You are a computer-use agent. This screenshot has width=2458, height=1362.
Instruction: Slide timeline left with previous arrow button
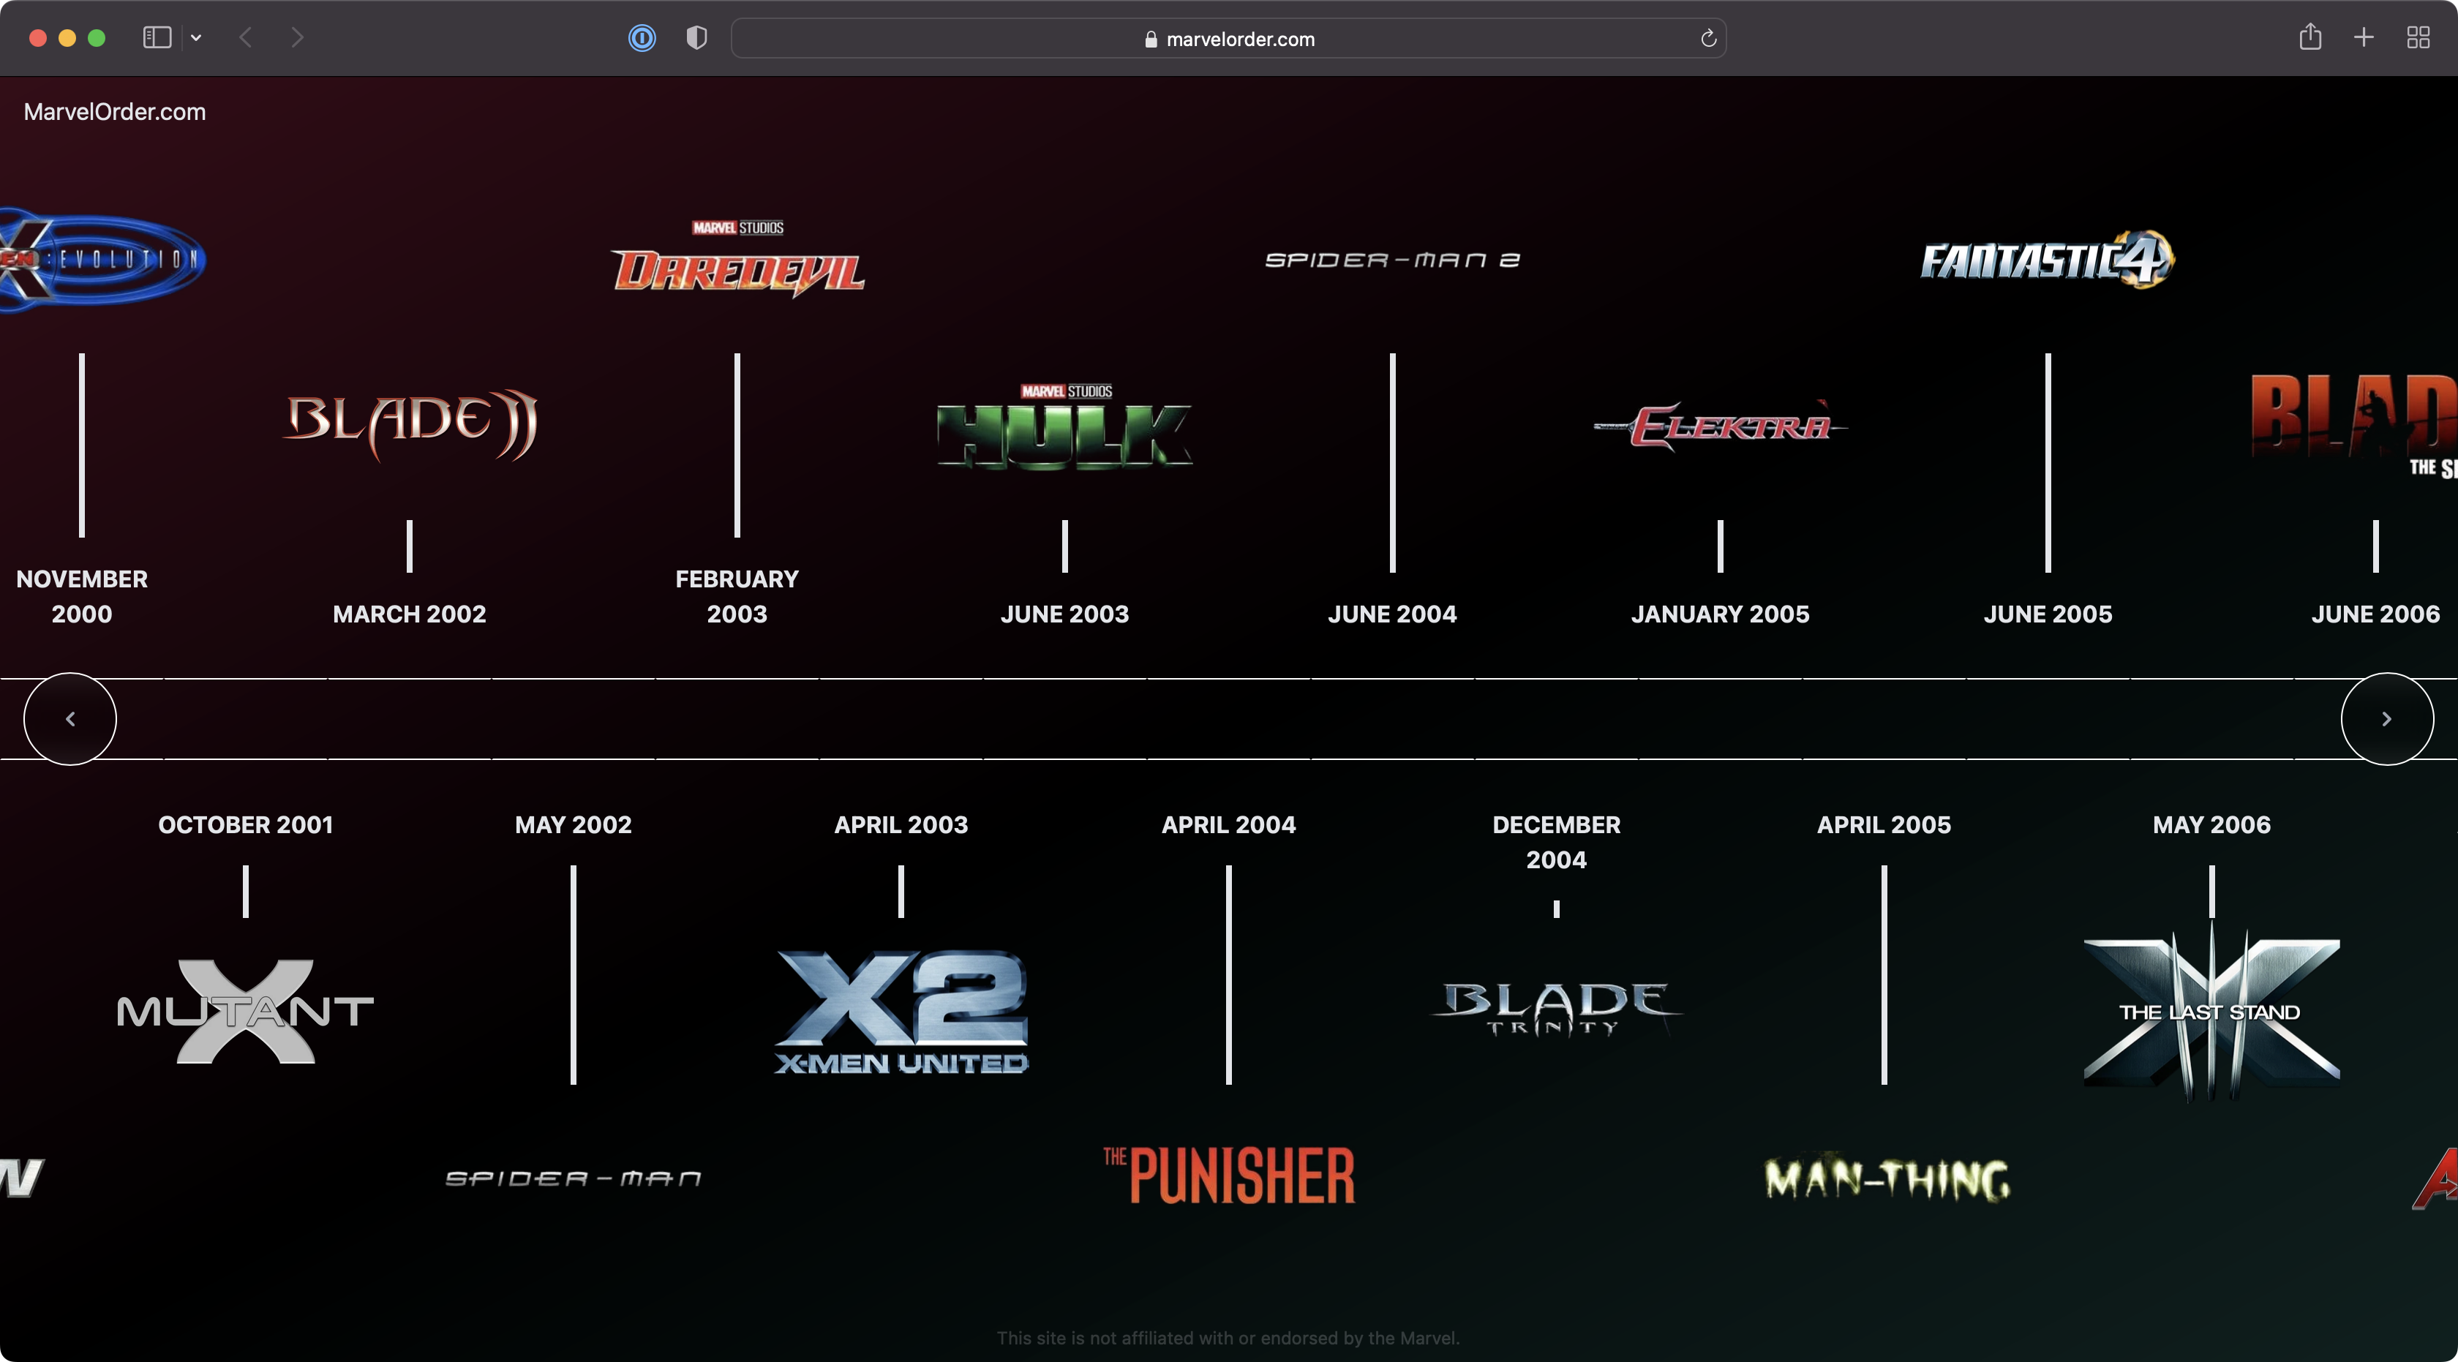[69, 719]
